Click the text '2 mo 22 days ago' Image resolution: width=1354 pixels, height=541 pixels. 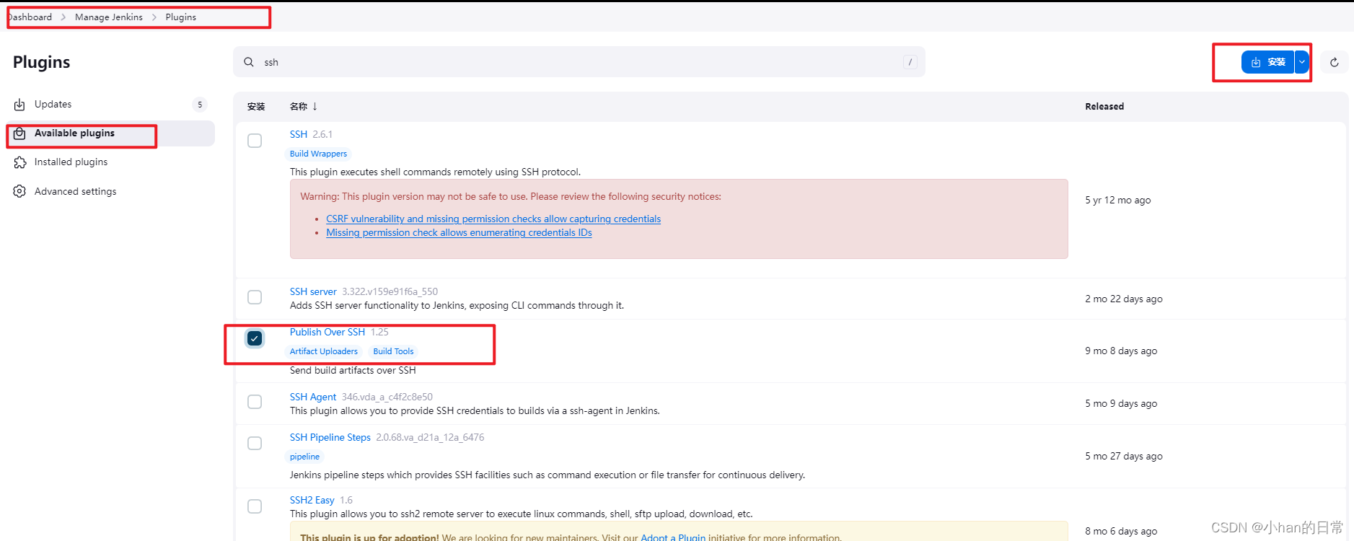1124,299
